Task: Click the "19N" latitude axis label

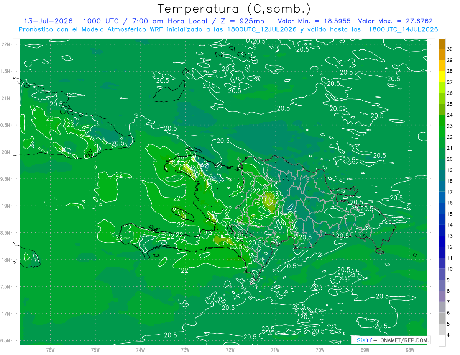Action: tap(6, 206)
